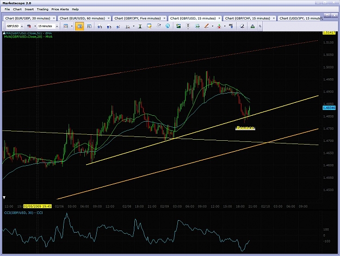340x256 pixels.
Task: Expand the arrow beside the red-X instrument icon
Action: click(35, 26)
